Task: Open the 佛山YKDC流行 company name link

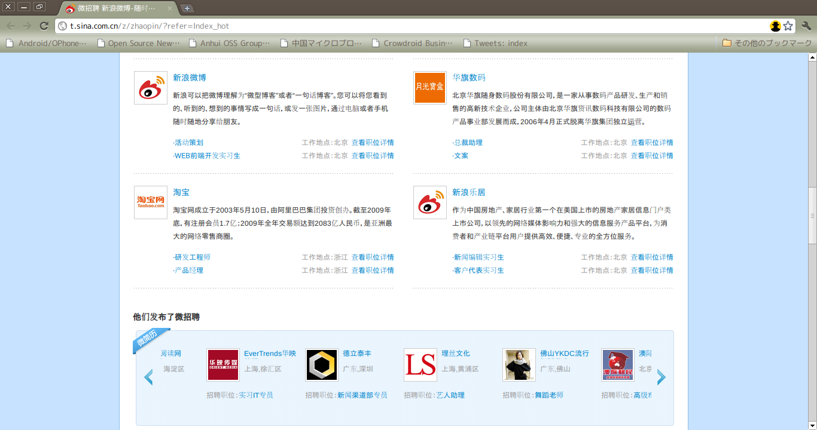Action: click(x=565, y=354)
